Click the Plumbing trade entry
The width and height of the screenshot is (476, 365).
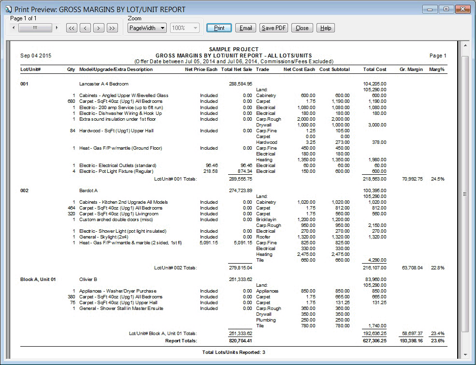tap(266, 320)
